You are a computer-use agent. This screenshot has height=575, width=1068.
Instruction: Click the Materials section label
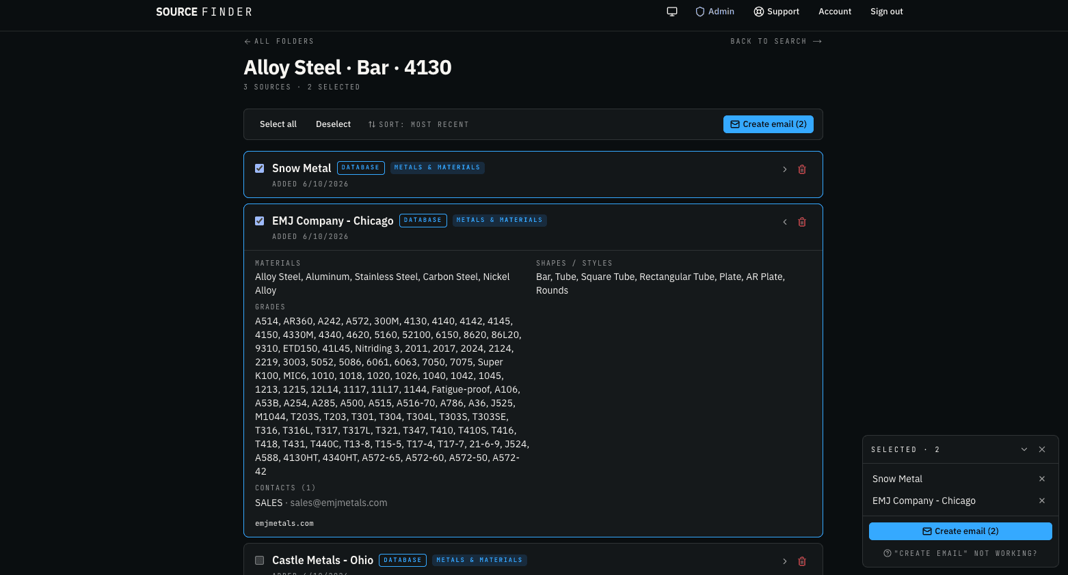click(278, 264)
